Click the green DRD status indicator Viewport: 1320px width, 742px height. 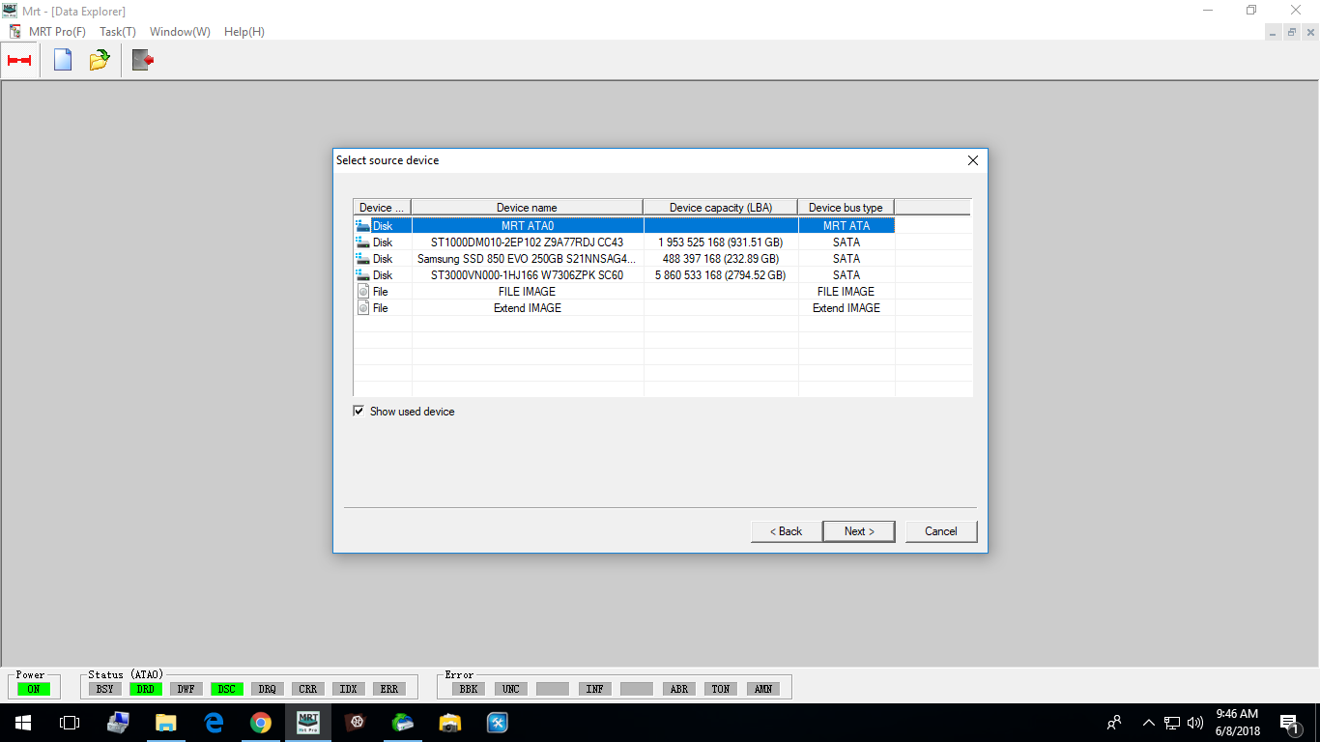145,688
